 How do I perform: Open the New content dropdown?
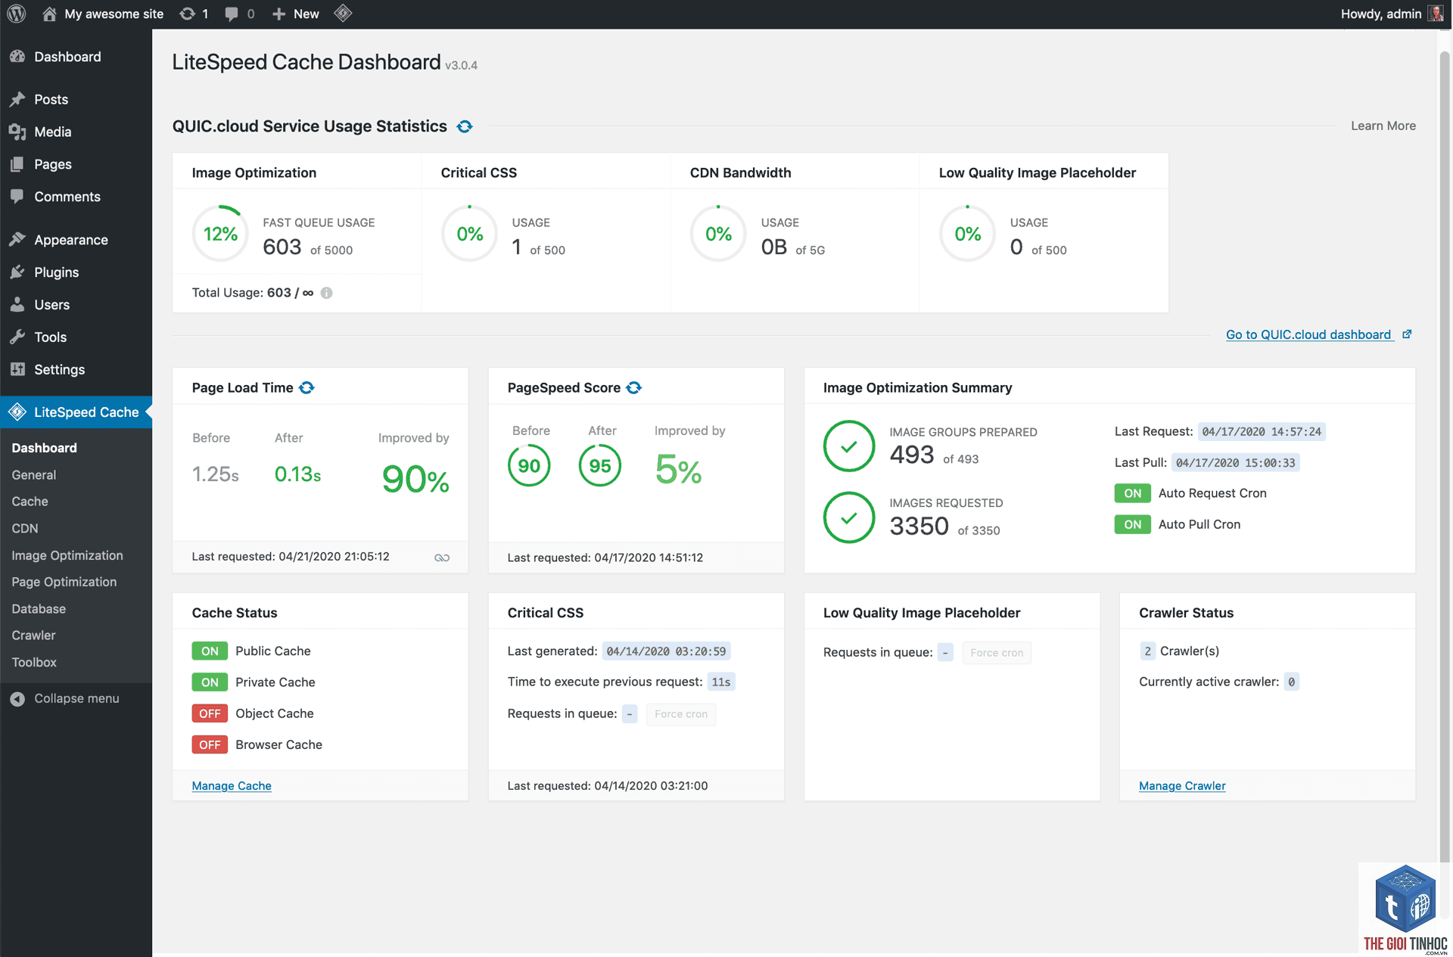click(x=296, y=14)
